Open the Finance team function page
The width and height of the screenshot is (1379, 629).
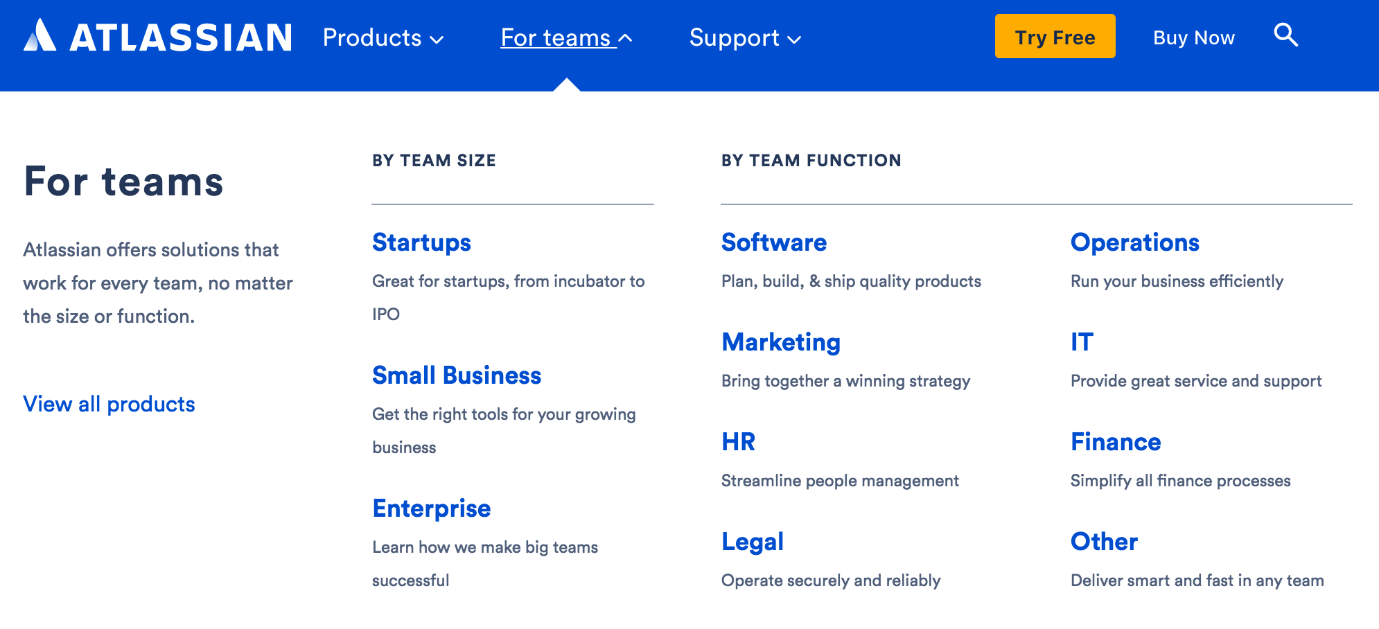click(x=1116, y=442)
